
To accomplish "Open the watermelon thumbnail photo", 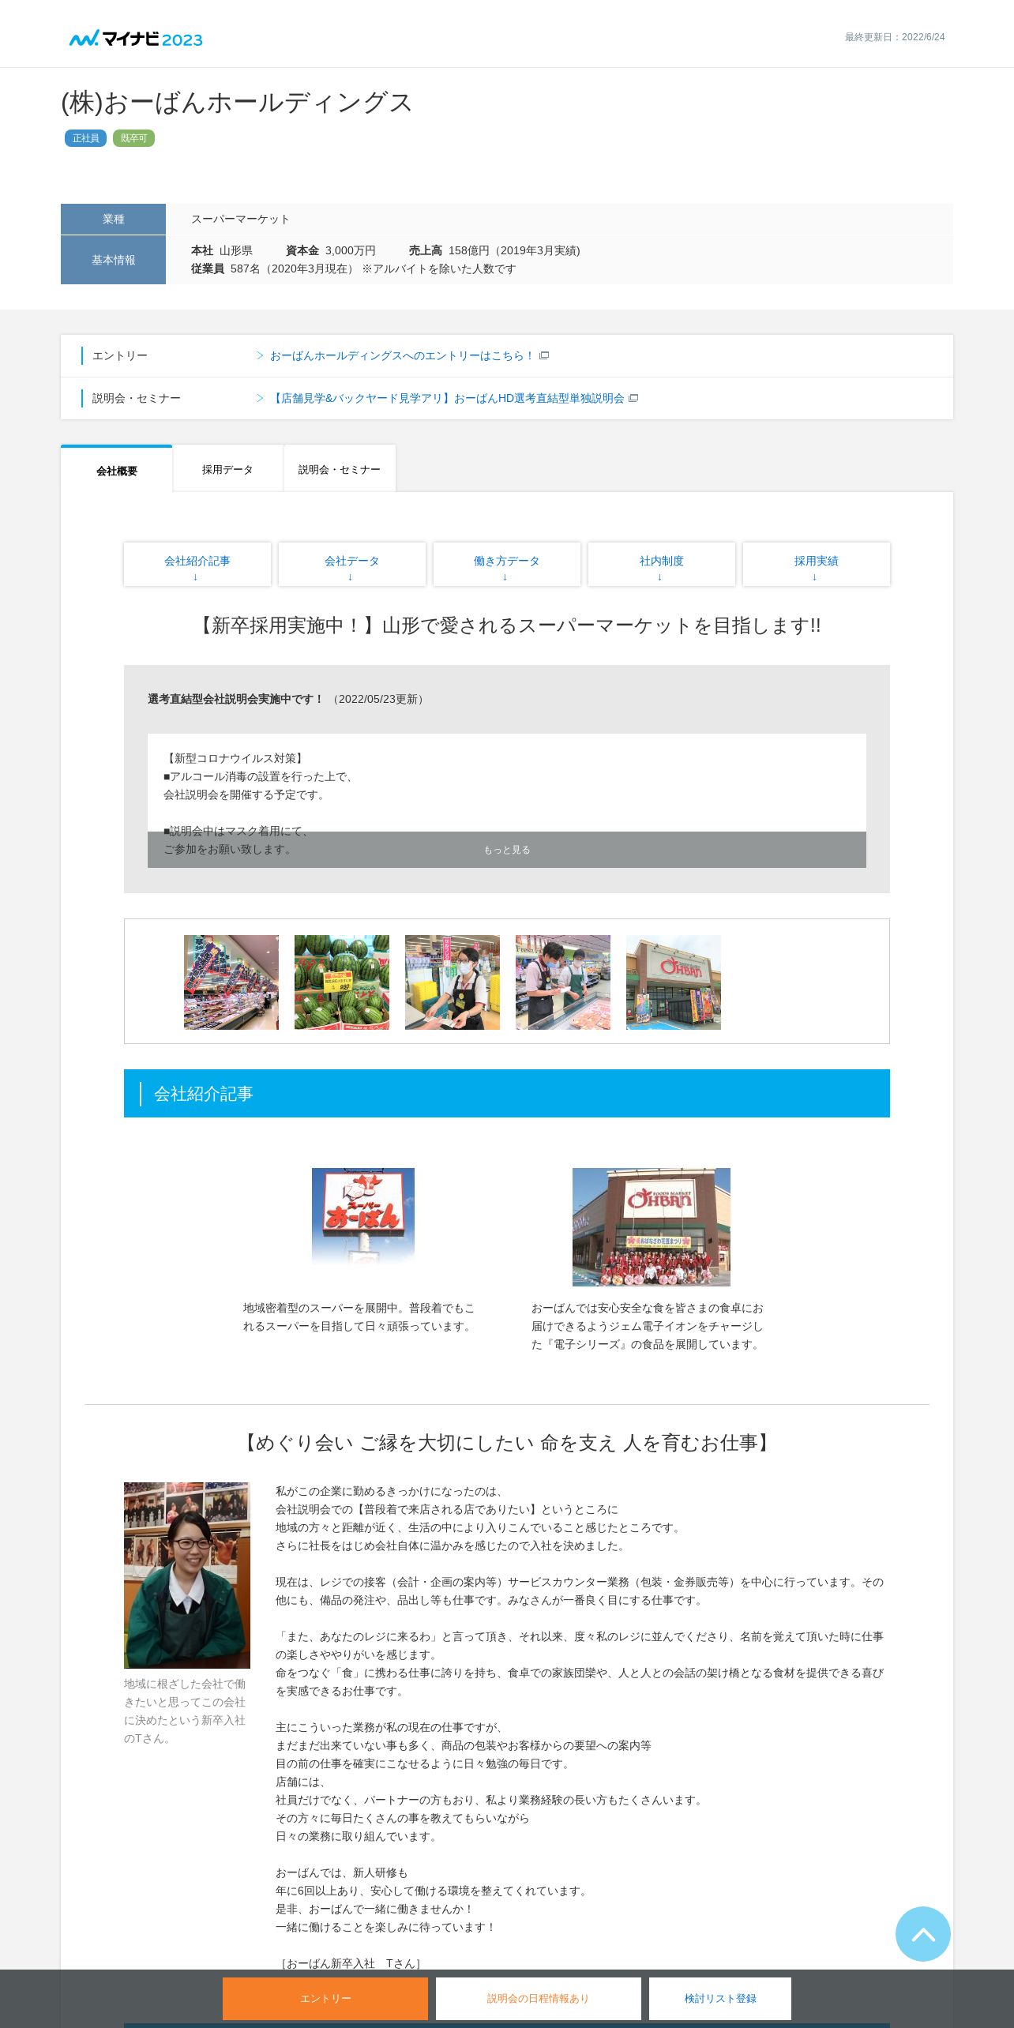I will point(342,982).
